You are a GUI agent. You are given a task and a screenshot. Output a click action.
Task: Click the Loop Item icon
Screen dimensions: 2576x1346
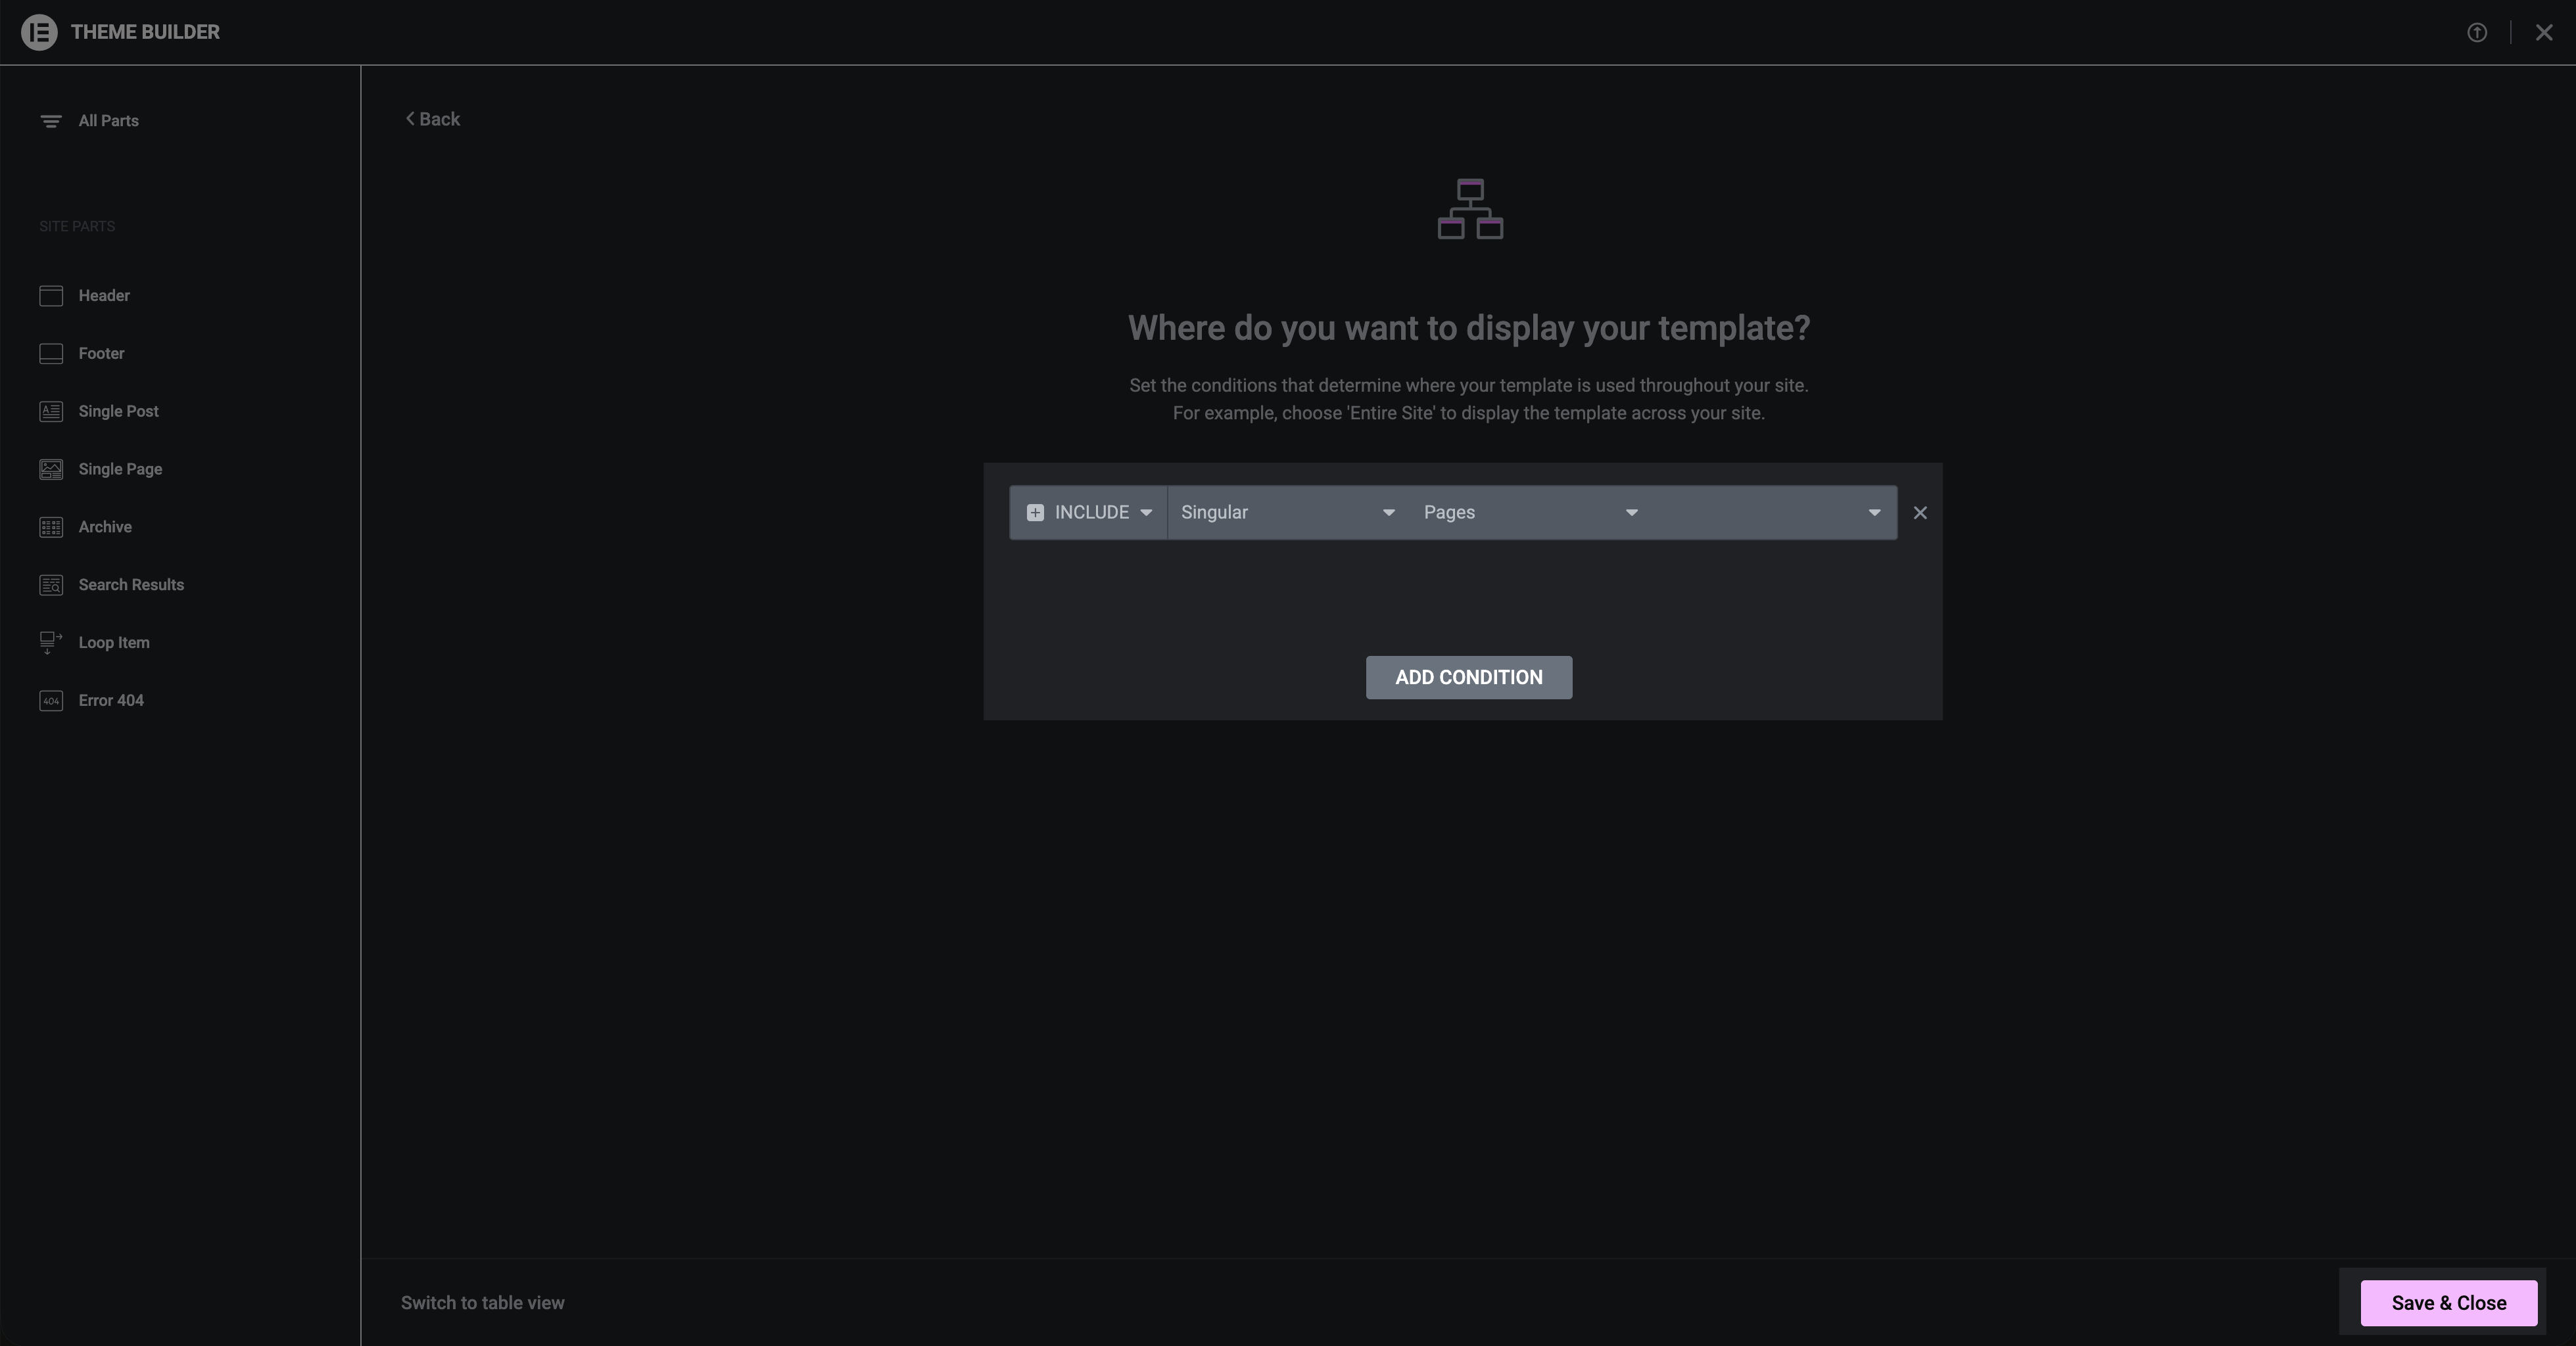tap(51, 643)
